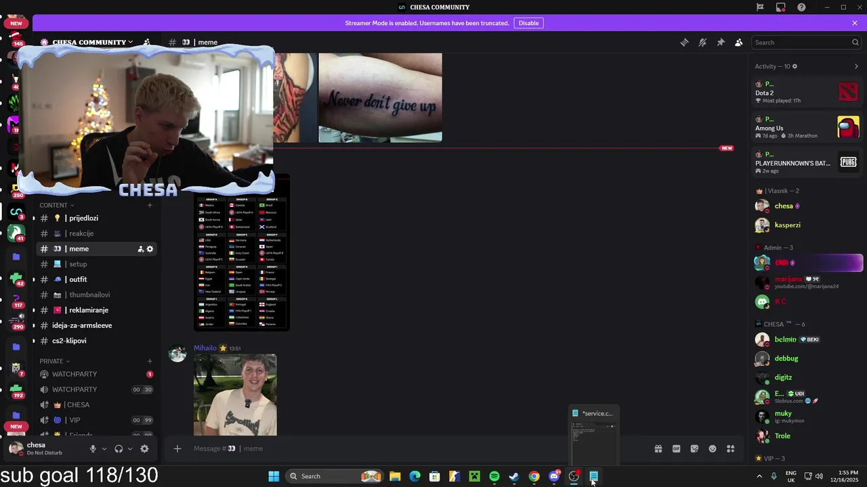Open the cs2-klipovi channel
Viewport: 867px width, 487px height.
pos(98,341)
